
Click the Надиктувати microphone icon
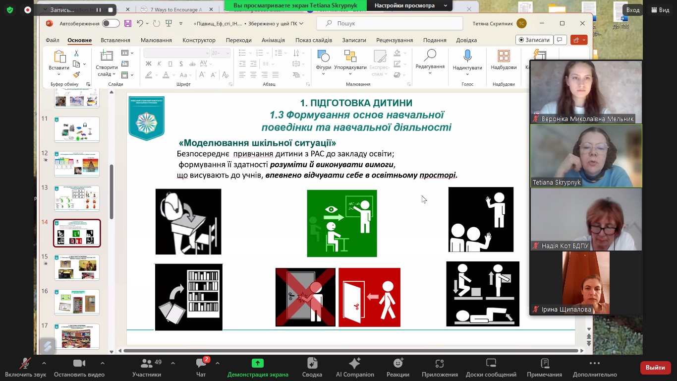pyautogui.click(x=467, y=56)
